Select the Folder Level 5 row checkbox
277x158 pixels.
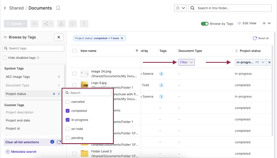click(x=75, y=154)
